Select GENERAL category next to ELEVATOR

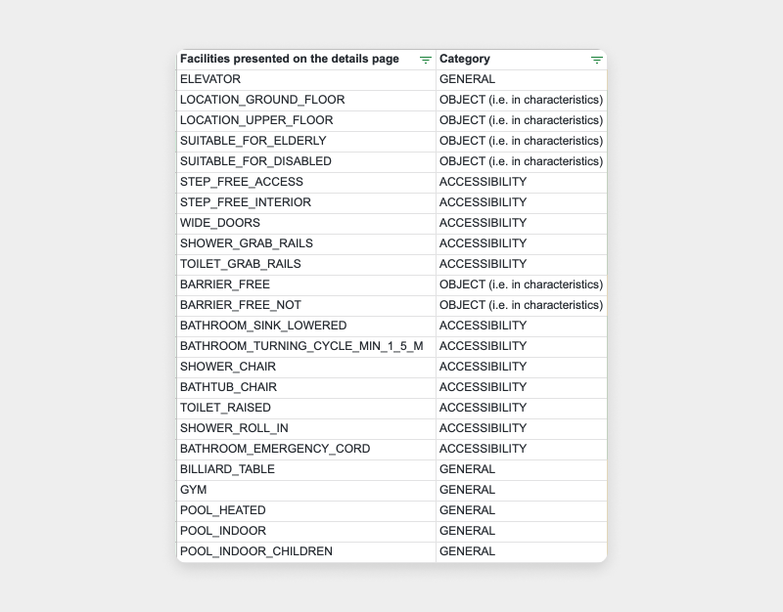click(x=522, y=80)
